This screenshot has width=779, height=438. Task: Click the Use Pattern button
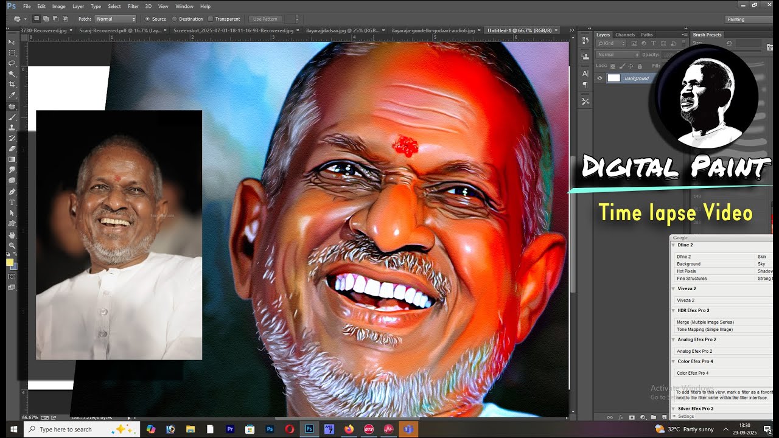pyautogui.click(x=265, y=19)
